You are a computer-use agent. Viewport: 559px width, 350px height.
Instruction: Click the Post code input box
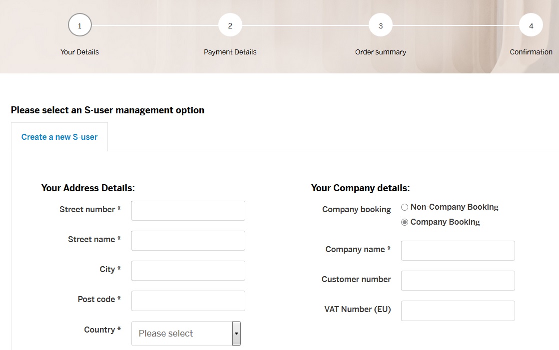coord(188,301)
